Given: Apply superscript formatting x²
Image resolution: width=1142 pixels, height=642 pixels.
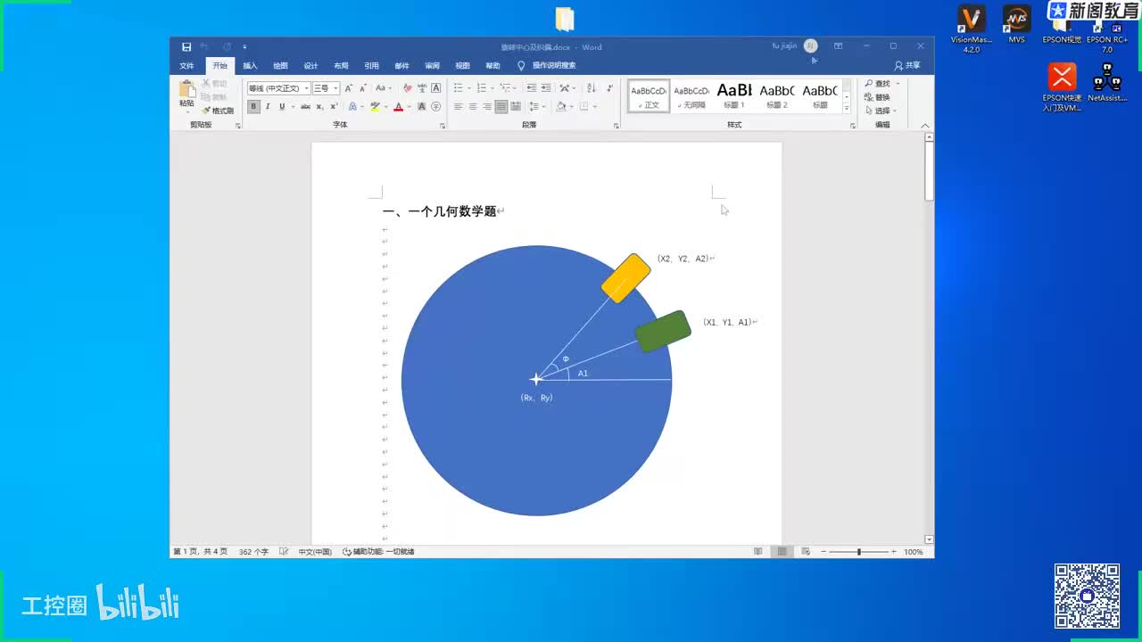Looking at the screenshot, I should click(334, 106).
